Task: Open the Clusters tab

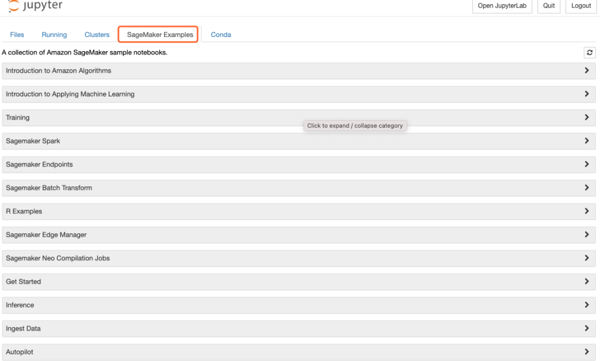Action: 97,35
